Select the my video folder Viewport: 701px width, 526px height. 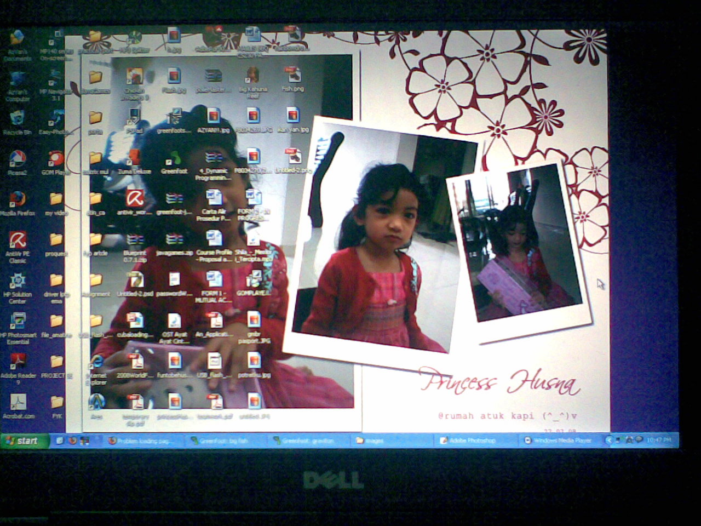tap(56, 203)
